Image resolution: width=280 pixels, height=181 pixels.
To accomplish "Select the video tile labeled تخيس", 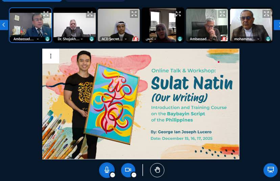I will tap(163, 24).
